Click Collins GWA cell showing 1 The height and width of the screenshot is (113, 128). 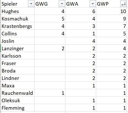[81, 33]
